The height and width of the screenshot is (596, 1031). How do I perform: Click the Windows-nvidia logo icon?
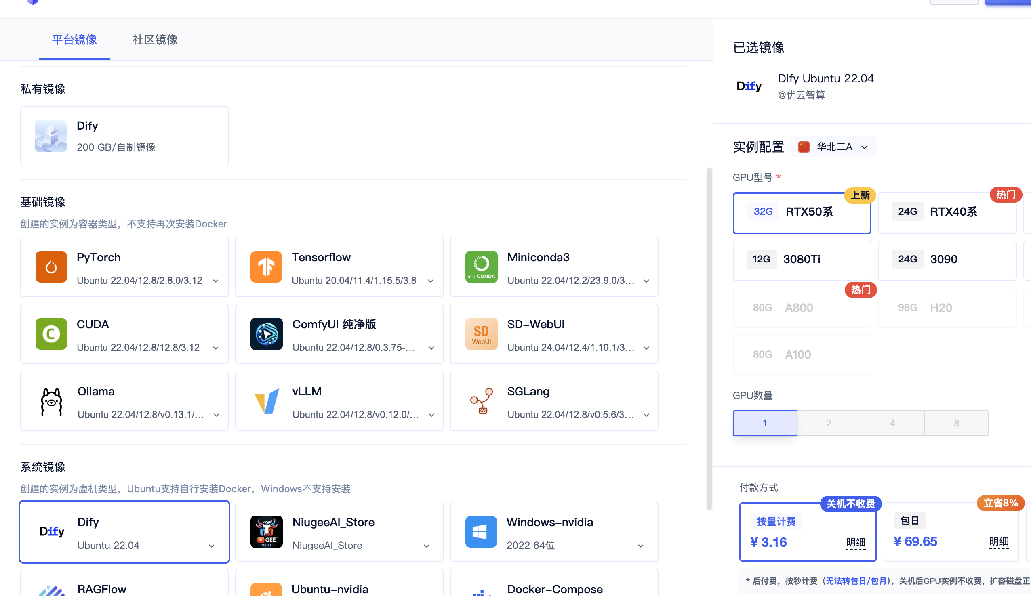point(481,531)
